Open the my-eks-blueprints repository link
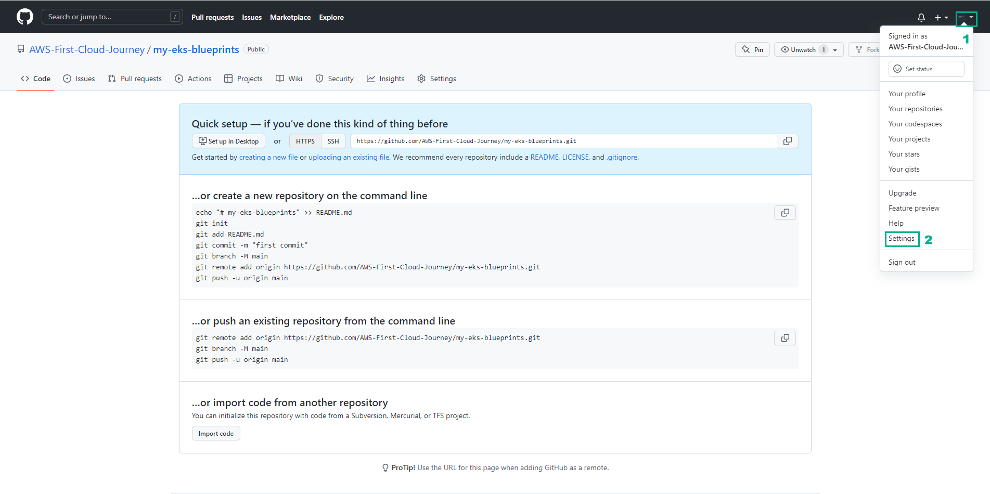Image resolution: width=990 pixels, height=494 pixels. (196, 49)
